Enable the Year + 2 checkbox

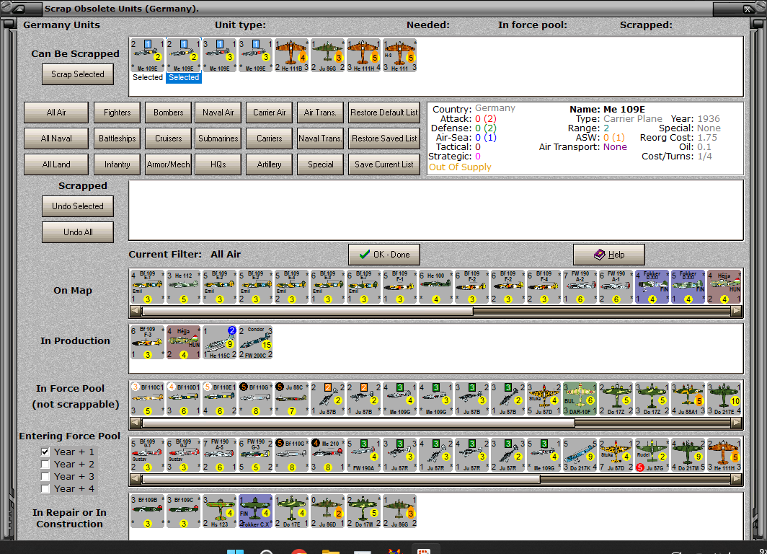click(x=45, y=464)
